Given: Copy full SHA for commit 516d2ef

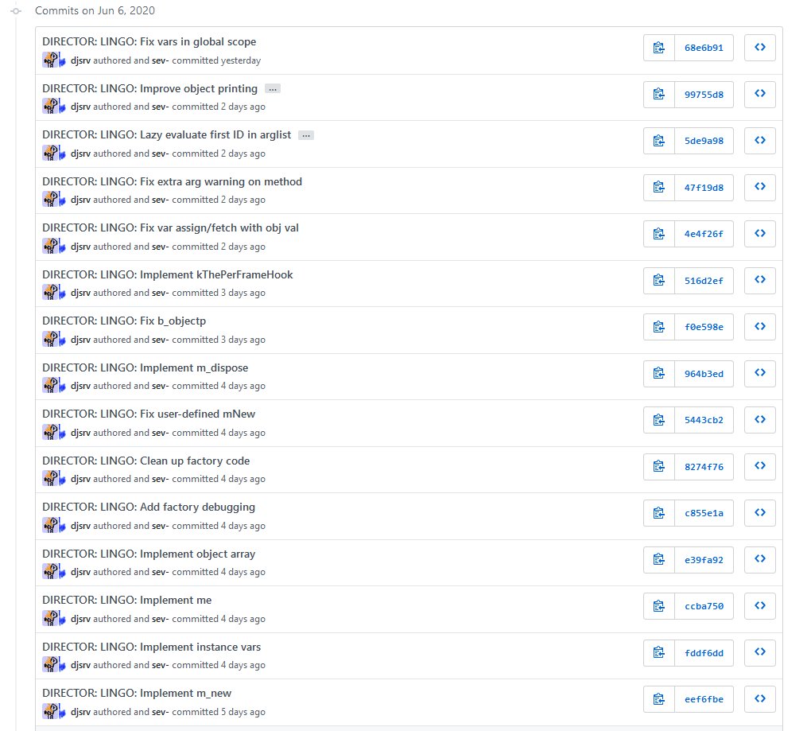Looking at the screenshot, I should pos(659,281).
